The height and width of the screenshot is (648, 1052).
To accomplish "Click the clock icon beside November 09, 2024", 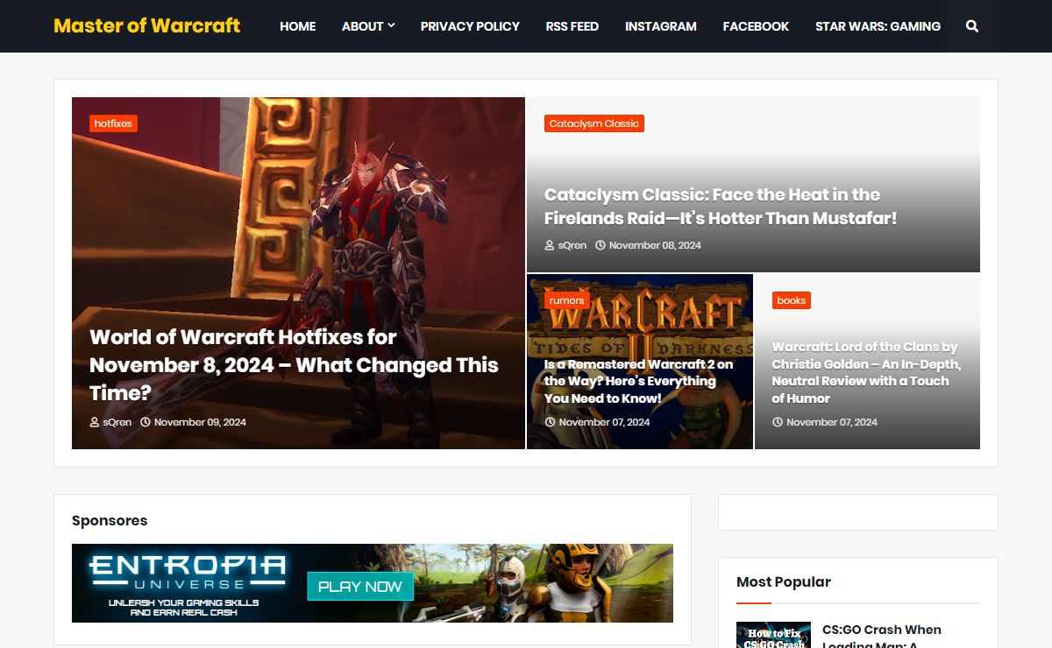I will [x=146, y=422].
